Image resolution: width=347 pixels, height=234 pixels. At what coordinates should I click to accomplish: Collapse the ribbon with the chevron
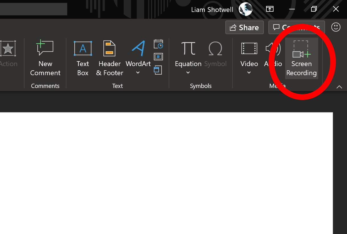click(x=339, y=87)
